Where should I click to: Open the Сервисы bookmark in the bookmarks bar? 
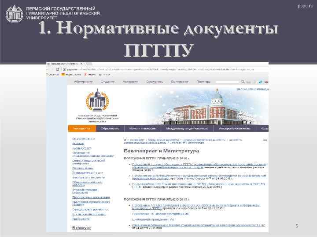pyautogui.click(x=53, y=75)
